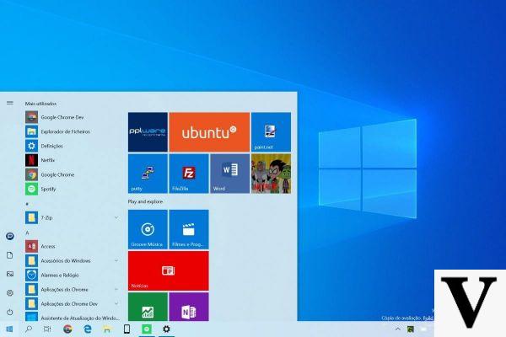Open taskbar Search magnifier
This screenshot has width=506, height=337.
[x=29, y=329]
